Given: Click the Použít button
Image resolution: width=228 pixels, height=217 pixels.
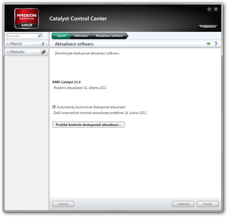Looking at the screenshot, I should coord(208,204).
